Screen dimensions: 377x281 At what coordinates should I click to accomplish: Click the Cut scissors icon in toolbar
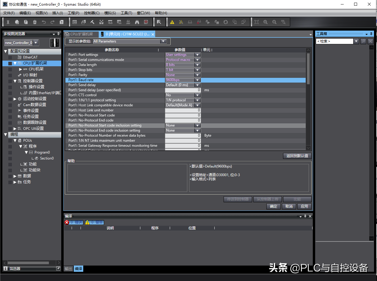pos(8,22)
